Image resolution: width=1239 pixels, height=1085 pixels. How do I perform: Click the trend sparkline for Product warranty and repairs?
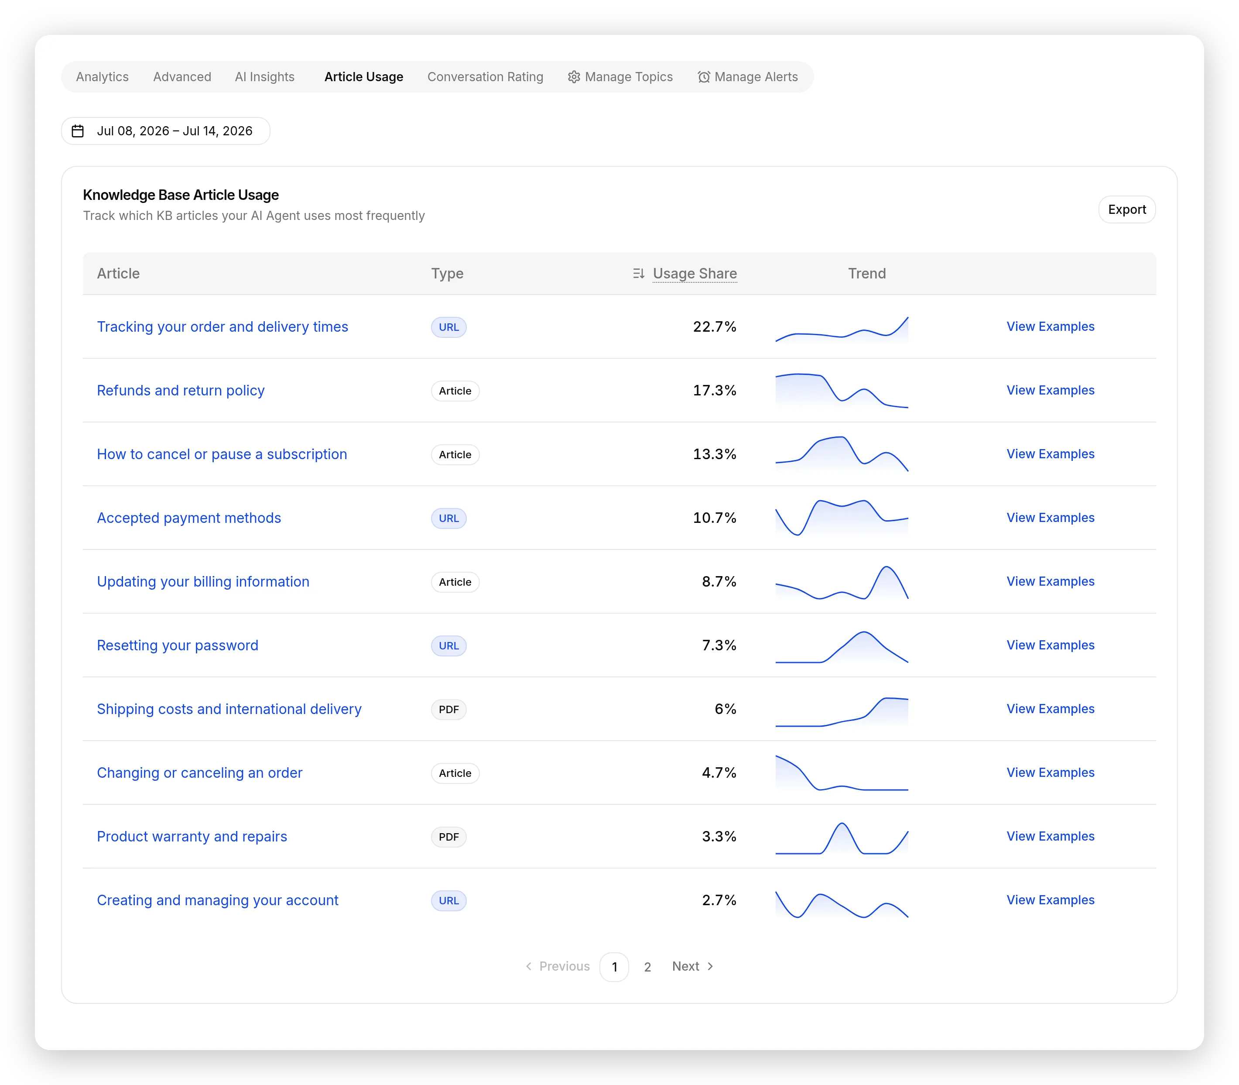842,838
